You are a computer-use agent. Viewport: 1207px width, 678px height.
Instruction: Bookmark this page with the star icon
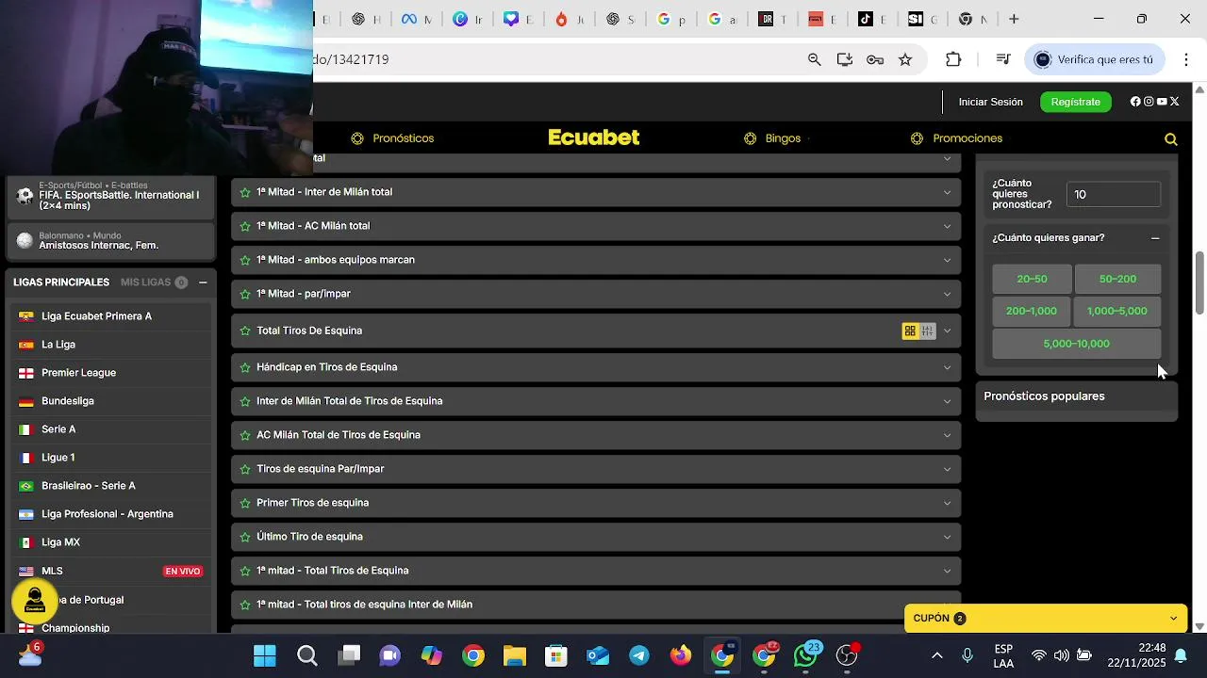905,59
